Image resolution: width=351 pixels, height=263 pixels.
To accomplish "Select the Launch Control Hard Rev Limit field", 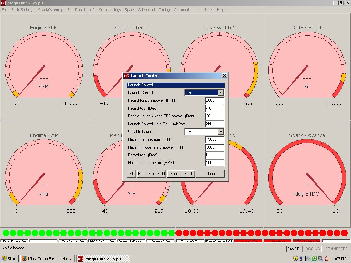I will point(214,124).
